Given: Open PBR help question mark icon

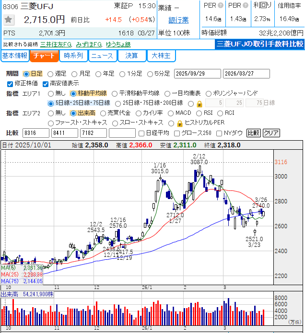Looking at the screenshot, I should pyautogui.click(x=246, y=5).
